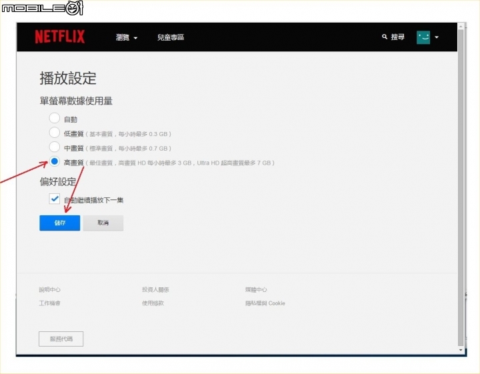This screenshot has height=374, width=480.
Task: Toggle 自動繼續播放下一集 checkbox
Action: (55, 199)
